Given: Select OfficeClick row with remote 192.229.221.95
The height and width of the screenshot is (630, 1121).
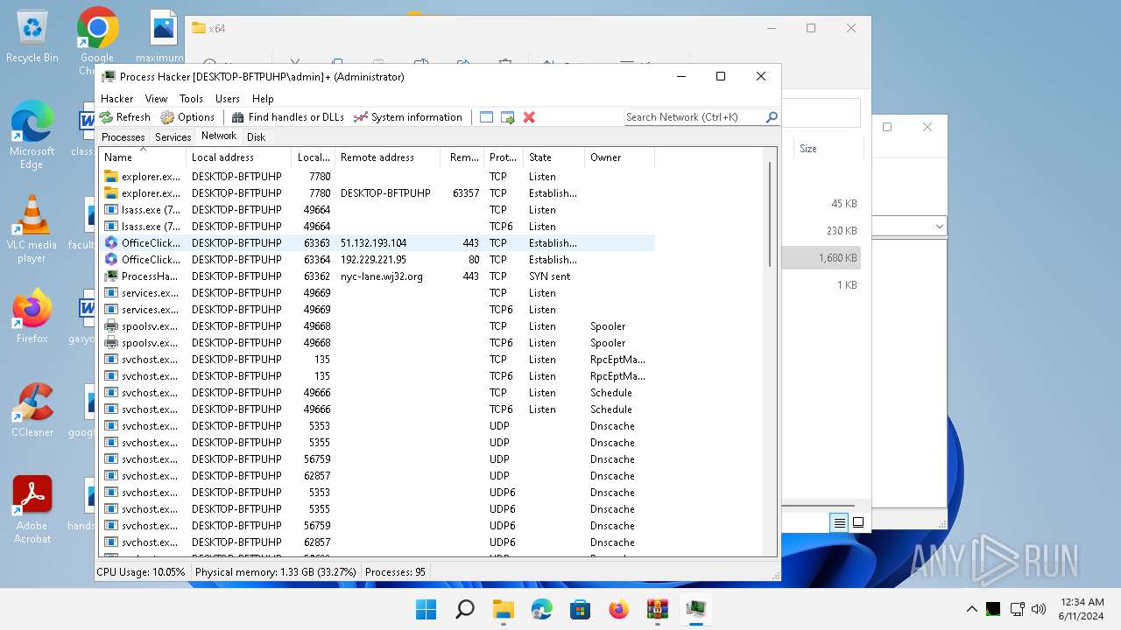Looking at the screenshot, I should tap(377, 260).
